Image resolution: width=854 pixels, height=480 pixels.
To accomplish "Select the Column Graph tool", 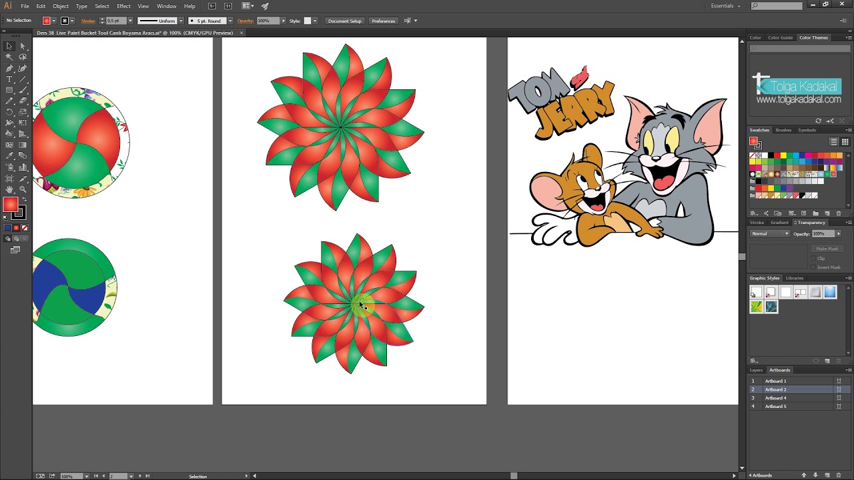I will (22, 167).
